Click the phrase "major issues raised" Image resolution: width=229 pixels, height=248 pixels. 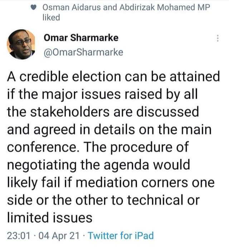pyautogui.click(x=102, y=95)
